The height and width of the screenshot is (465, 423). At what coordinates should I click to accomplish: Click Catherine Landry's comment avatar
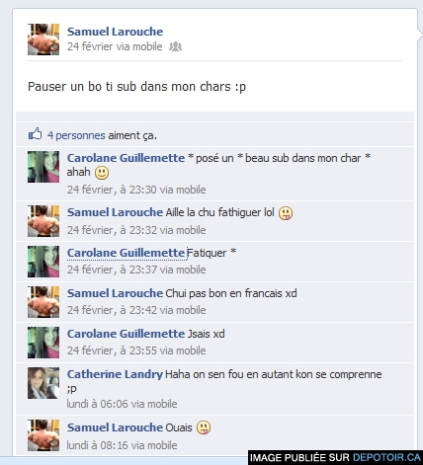[x=43, y=383]
